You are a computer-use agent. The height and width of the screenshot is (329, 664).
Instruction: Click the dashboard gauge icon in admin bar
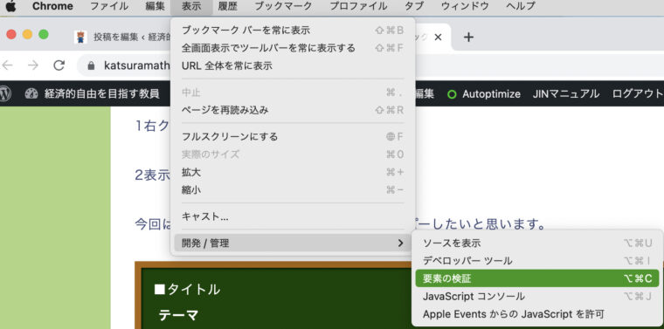(x=31, y=93)
